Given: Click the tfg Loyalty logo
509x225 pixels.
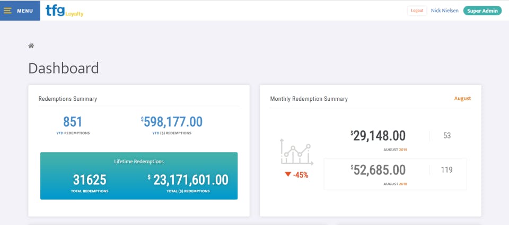Looking at the screenshot, I should [64, 11].
